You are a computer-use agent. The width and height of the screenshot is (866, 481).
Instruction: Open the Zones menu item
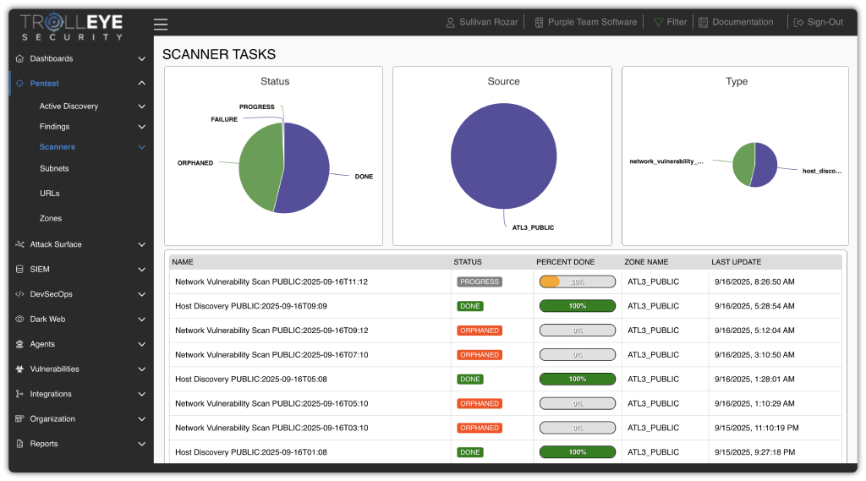point(51,218)
